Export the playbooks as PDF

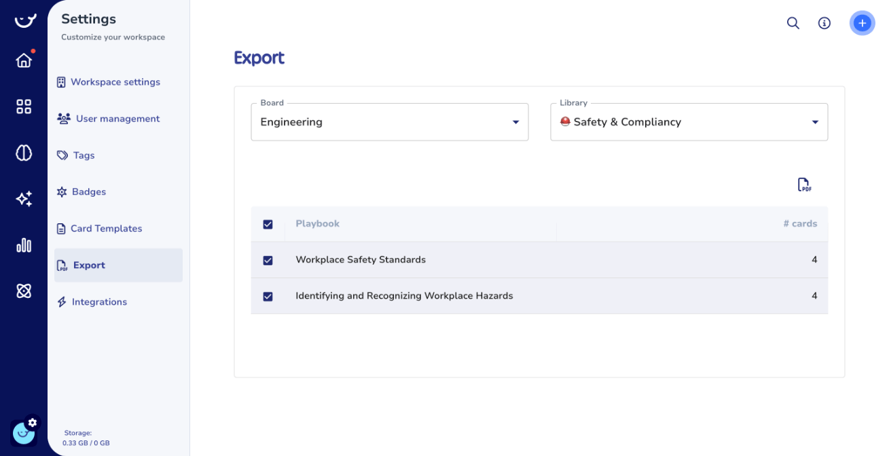click(x=804, y=184)
